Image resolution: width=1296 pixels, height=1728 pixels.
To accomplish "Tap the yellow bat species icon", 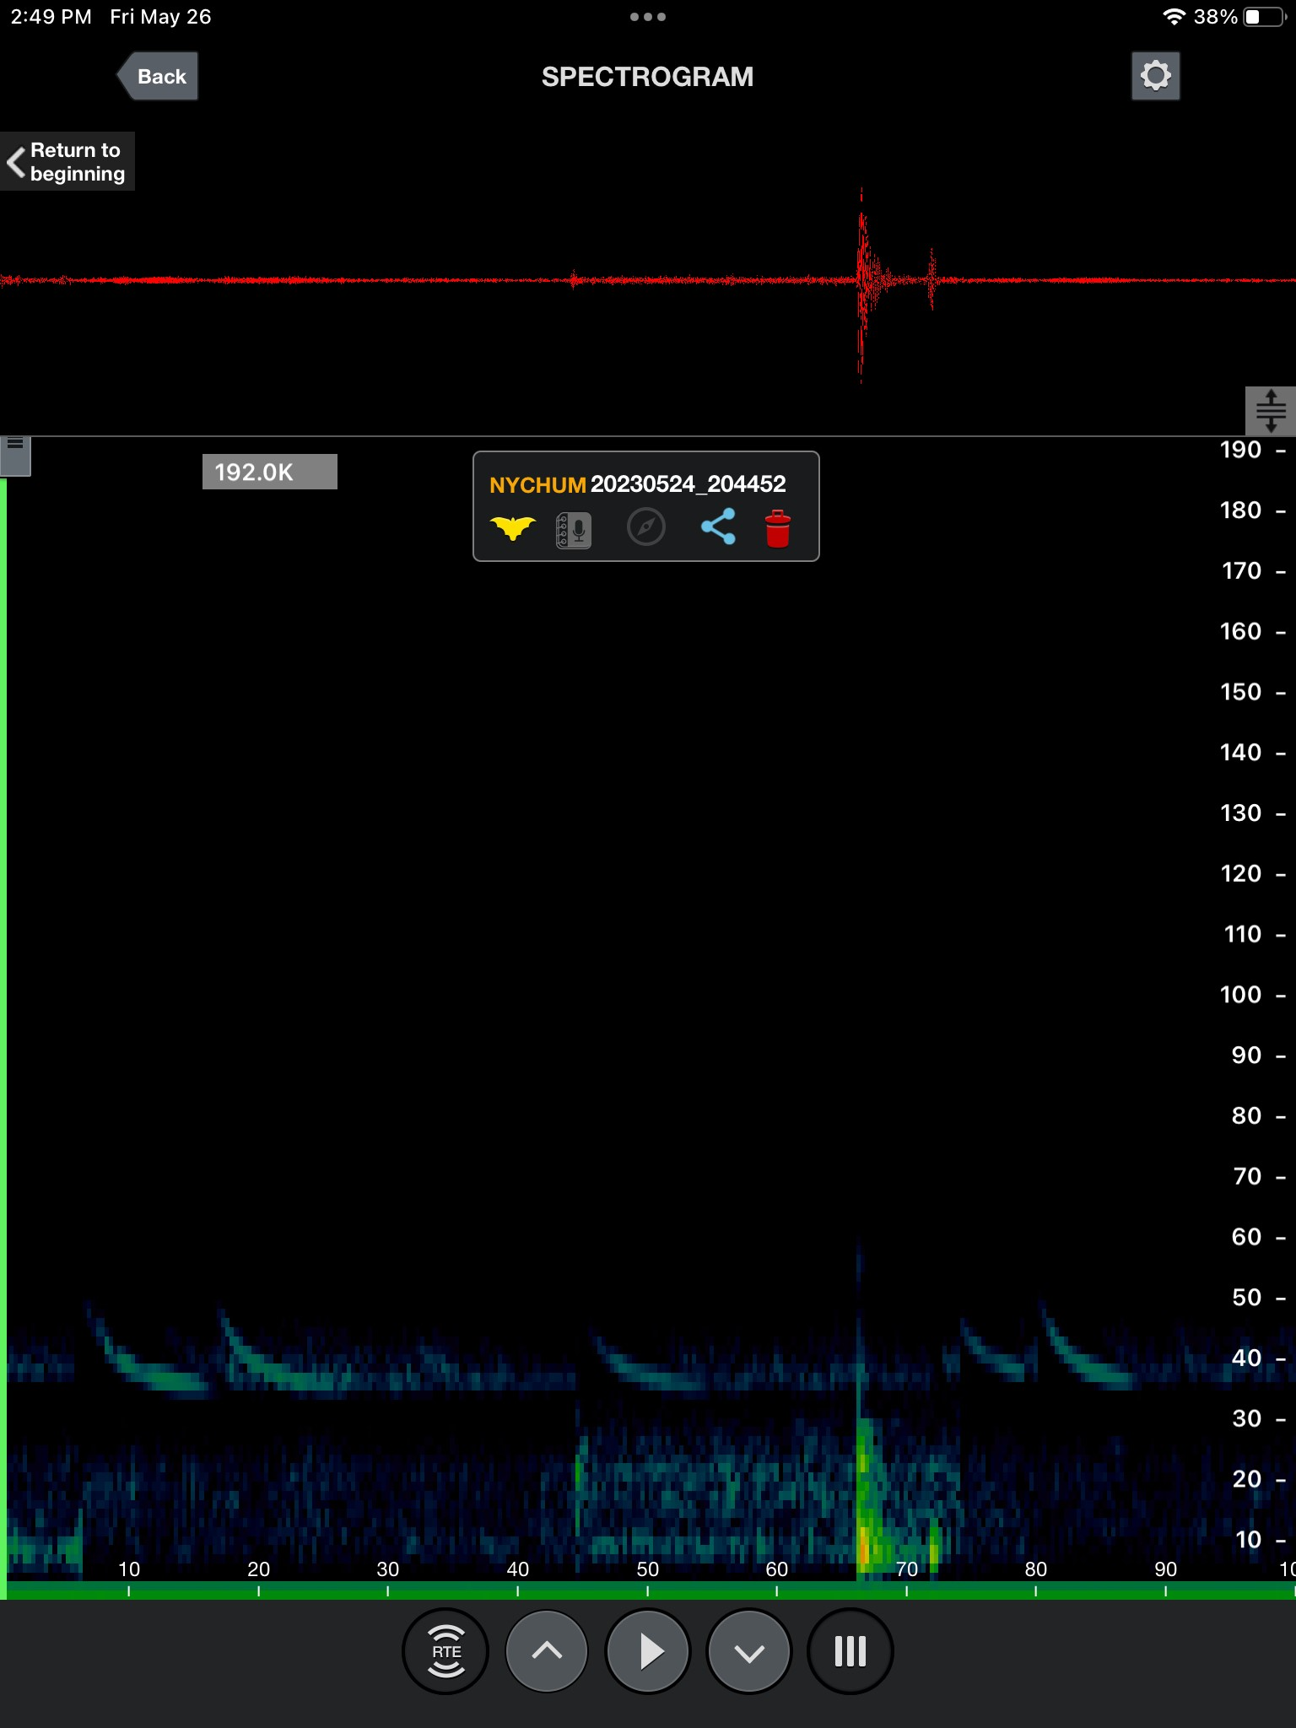I will pyautogui.click(x=512, y=528).
